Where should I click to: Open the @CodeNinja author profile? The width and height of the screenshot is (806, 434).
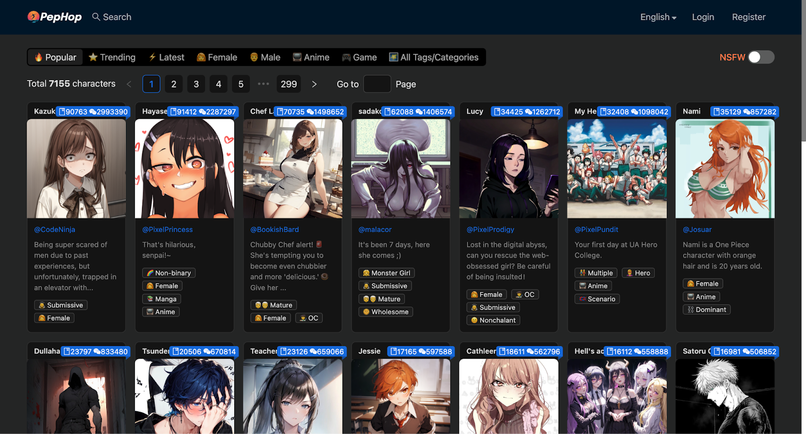54,230
